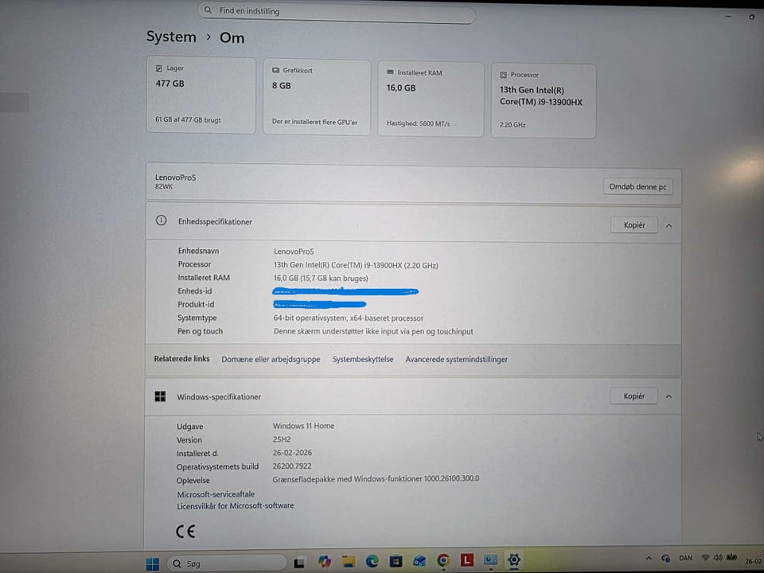Viewport: 764px width, 573px height.
Task: Click the DAN language indicator
Action: click(685, 559)
